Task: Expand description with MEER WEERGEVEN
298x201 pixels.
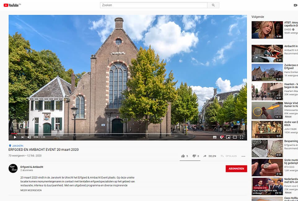Action: pos(31,190)
